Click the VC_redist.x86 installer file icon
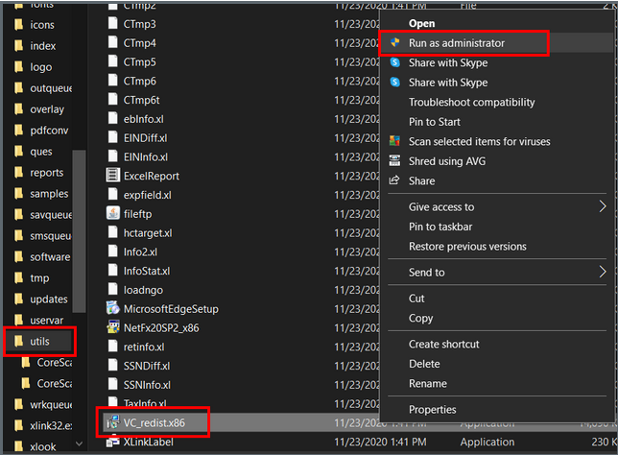 pyautogui.click(x=111, y=422)
